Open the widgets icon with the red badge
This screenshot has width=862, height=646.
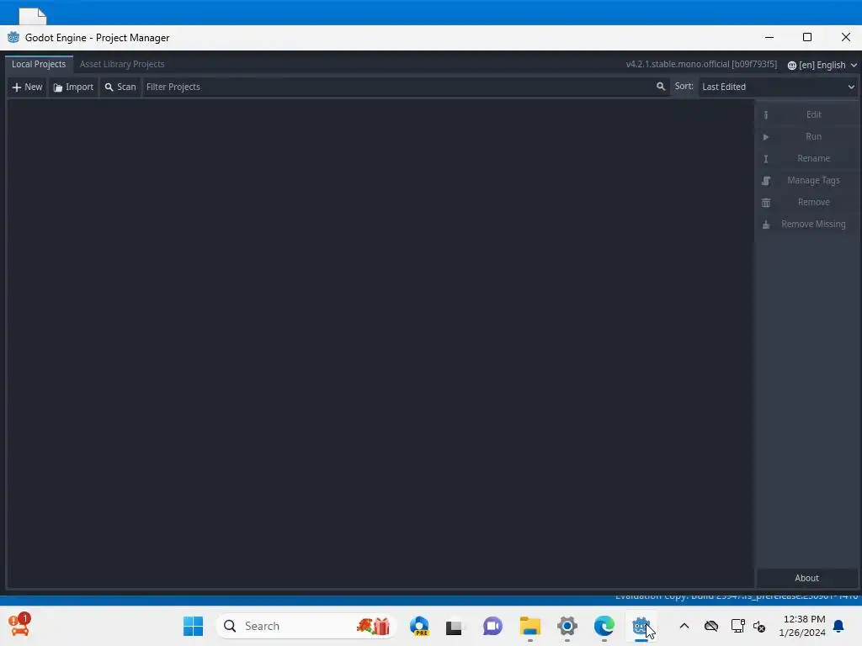click(19, 625)
